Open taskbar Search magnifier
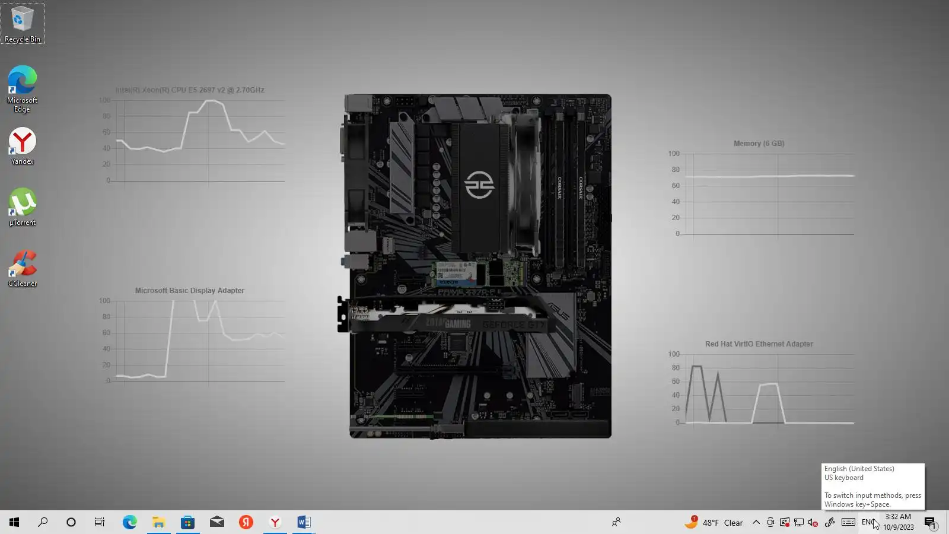 (43, 522)
